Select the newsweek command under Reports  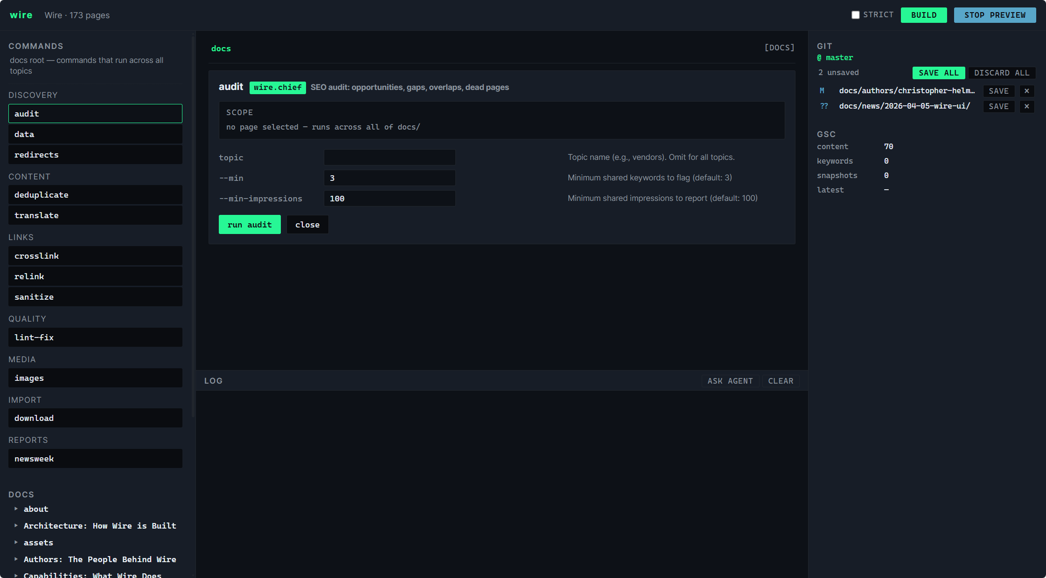click(x=95, y=458)
